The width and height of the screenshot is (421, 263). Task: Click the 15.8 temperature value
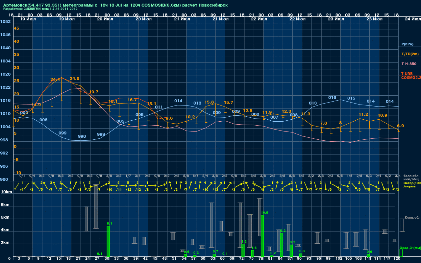[209, 102]
